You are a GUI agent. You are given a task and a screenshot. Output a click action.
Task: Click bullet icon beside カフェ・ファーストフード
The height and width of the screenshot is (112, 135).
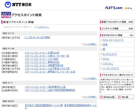tap(101, 40)
